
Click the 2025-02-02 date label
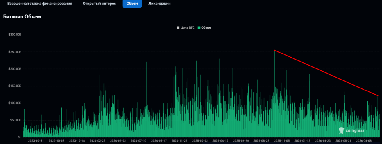pos(200,141)
